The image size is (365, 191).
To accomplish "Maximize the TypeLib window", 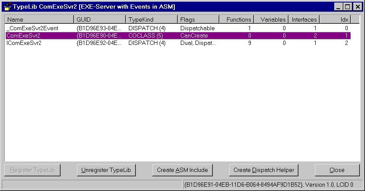I will 348,6.
